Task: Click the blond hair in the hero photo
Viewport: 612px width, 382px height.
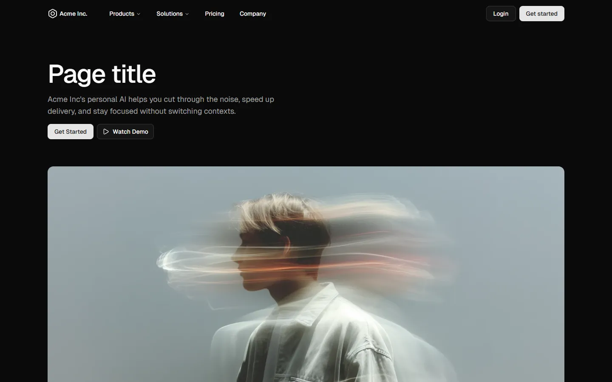Action: pos(276,210)
